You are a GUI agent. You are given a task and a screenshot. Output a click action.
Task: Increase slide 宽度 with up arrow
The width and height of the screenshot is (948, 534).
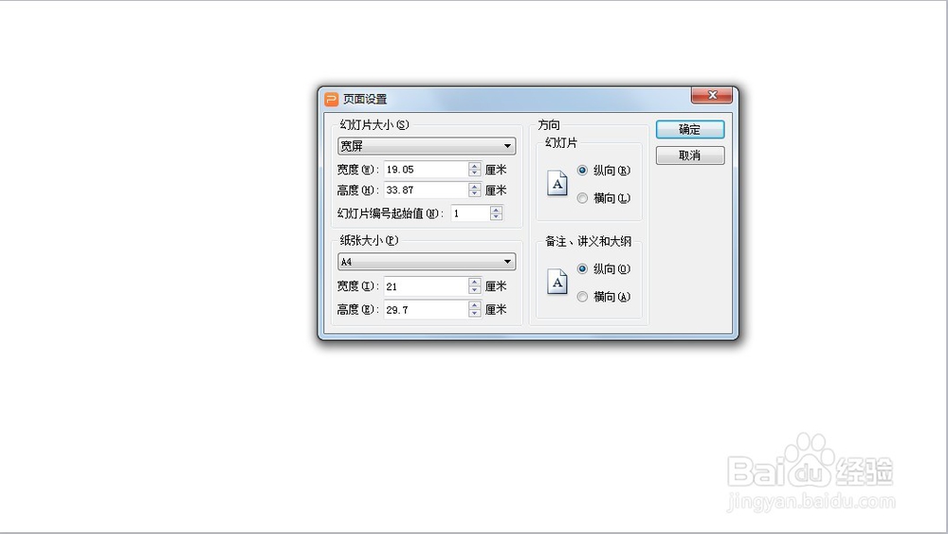pyautogui.click(x=475, y=166)
